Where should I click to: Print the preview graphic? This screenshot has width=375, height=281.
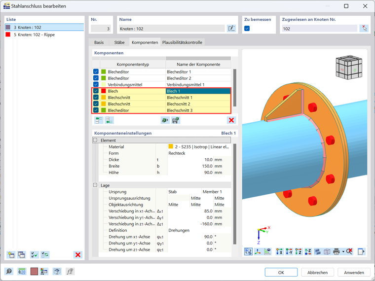pos(336,251)
